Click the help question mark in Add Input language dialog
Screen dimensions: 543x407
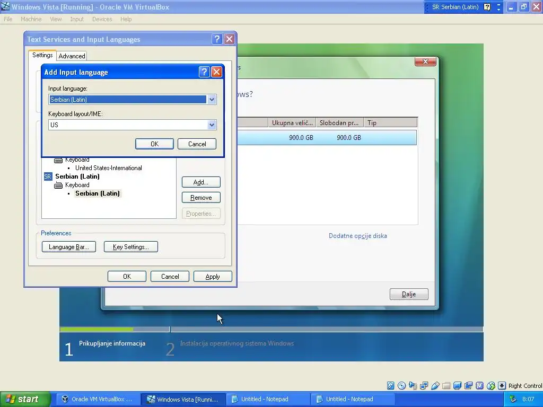[x=204, y=72]
